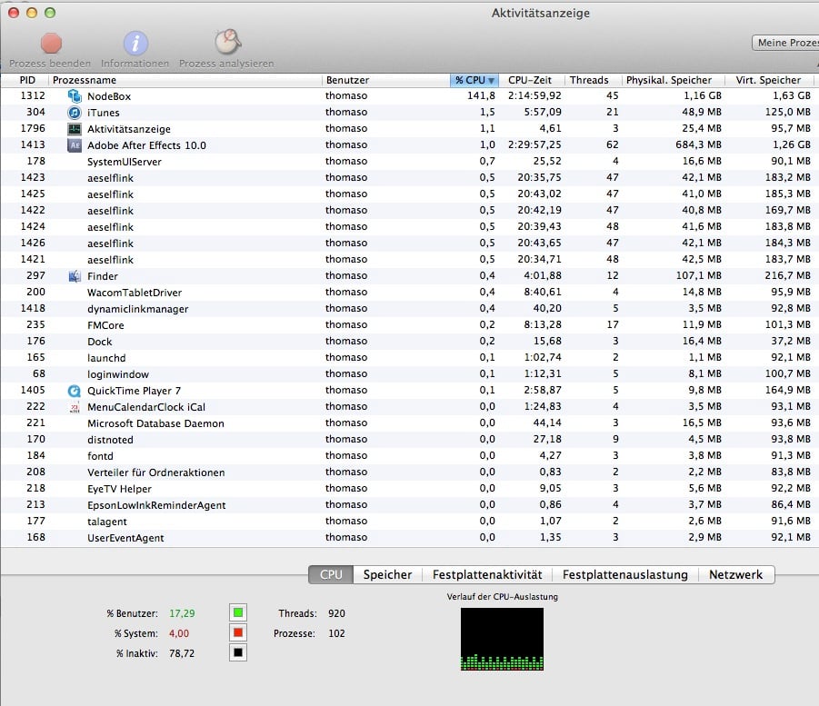Select the Dock process row

click(407, 342)
